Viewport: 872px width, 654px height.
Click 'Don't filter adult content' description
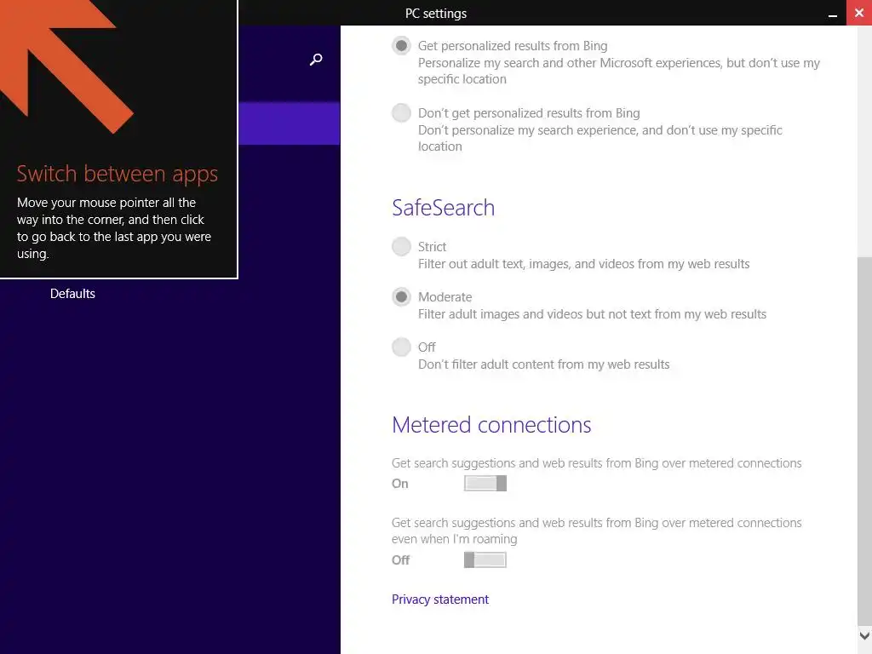click(544, 364)
